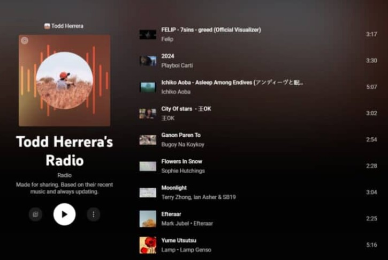This screenshot has width=388, height=260.
Task: Save the radio to library icon
Action: pos(35,214)
